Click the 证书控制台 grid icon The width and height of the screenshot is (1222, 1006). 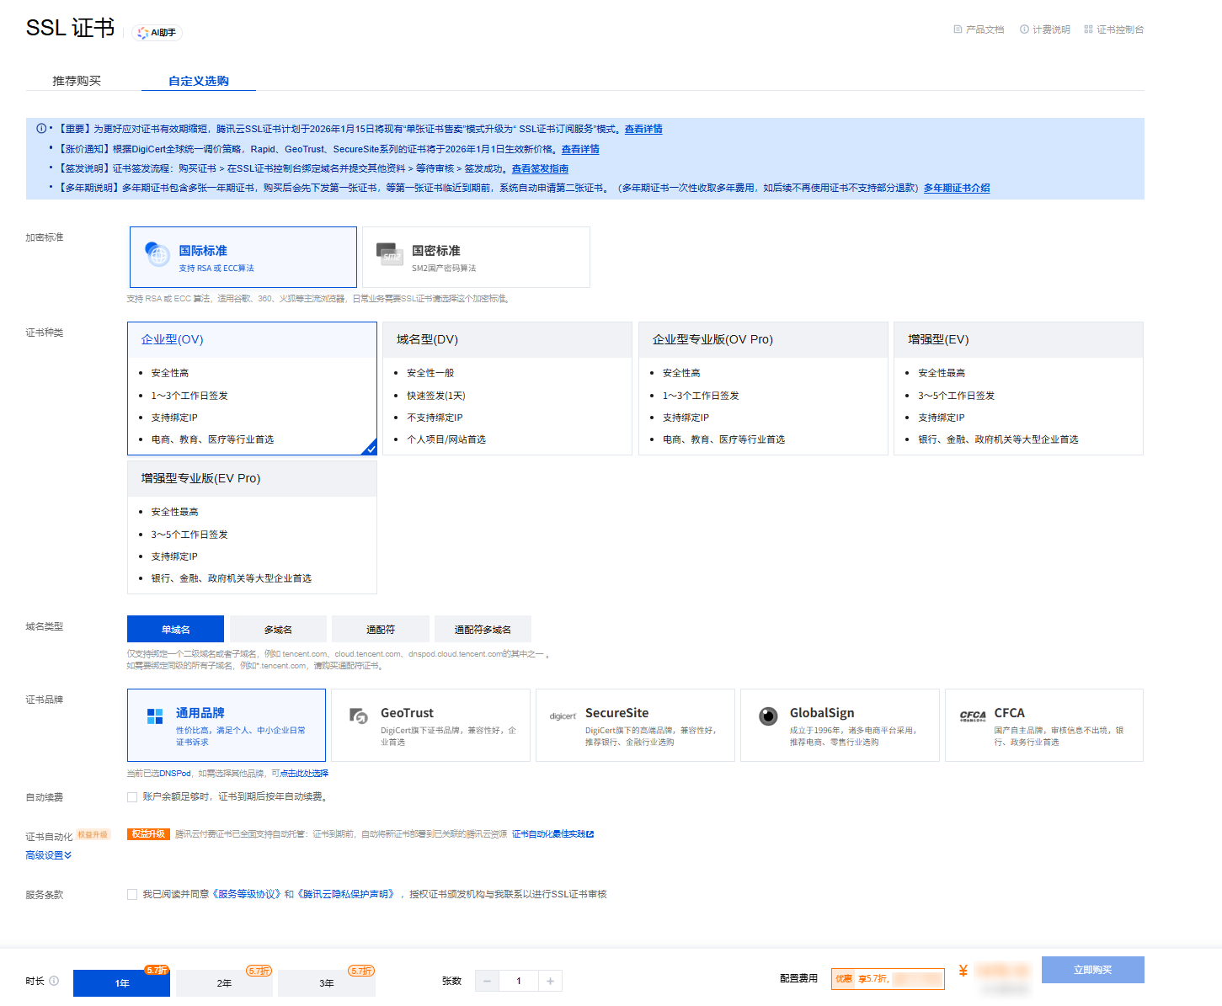1088,29
